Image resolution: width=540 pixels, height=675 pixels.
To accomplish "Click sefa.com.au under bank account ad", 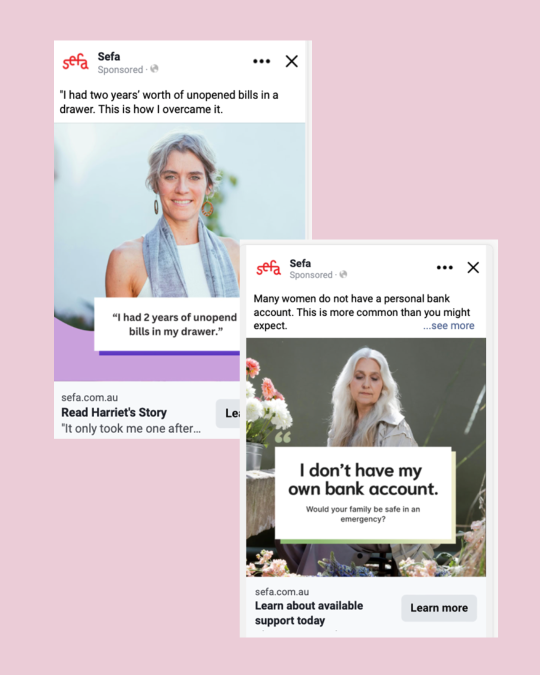I will pos(282,592).
